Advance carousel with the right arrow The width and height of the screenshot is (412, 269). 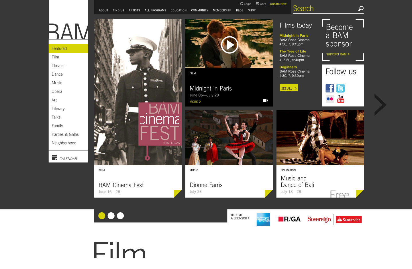pyautogui.click(x=380, y=105)
